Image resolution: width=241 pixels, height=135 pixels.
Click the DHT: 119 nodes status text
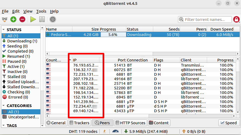83,132
